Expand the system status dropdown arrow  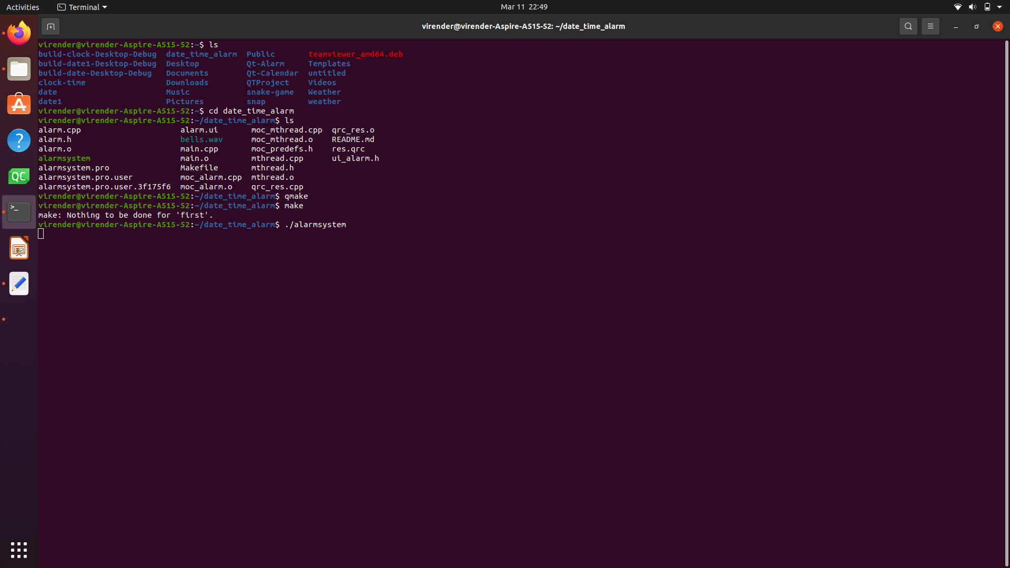[x=999, y=7]
